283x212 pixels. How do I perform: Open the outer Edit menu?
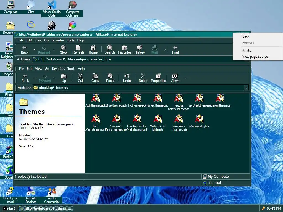[29, 40]
